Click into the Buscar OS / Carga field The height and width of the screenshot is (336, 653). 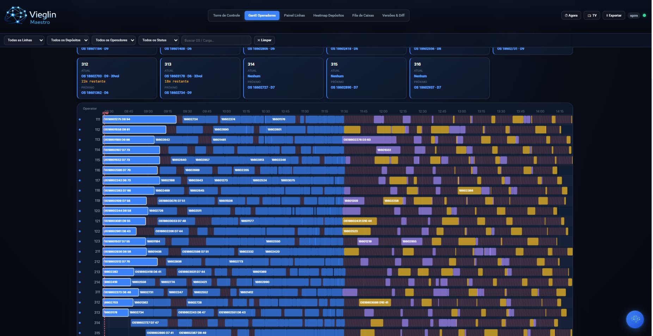216,40
